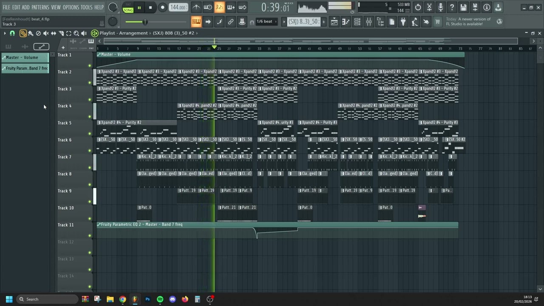Viewport: 544px width, 306px height.
Task: Open the undo history icon
Action: (418, 7)
